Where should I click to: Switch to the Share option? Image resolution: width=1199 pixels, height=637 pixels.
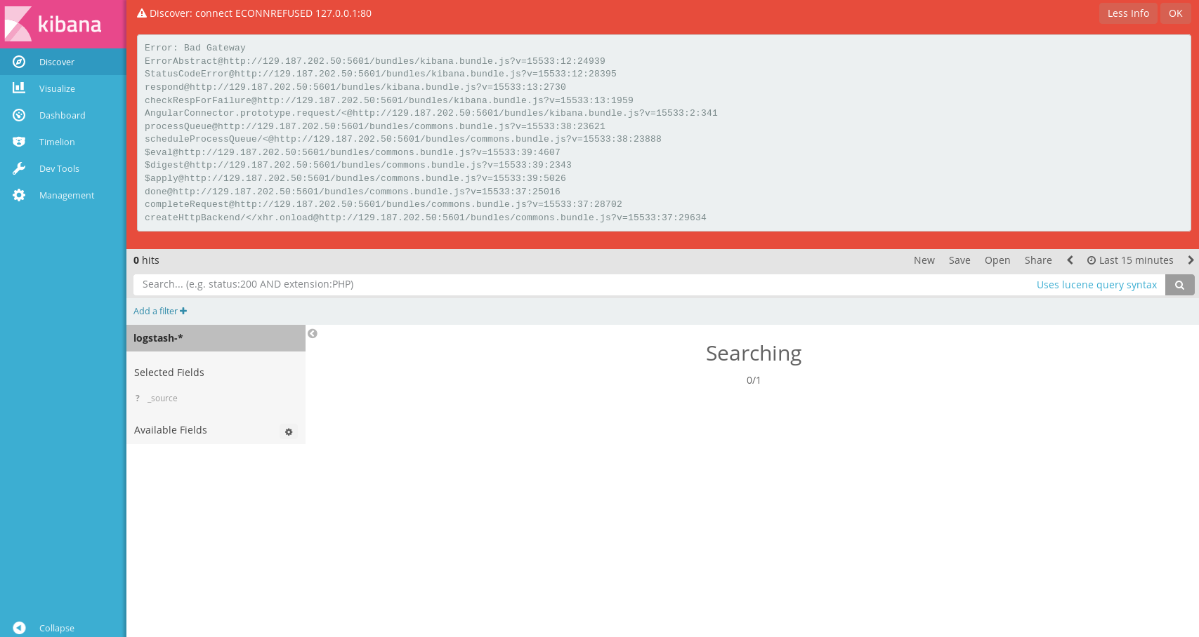1038,260
